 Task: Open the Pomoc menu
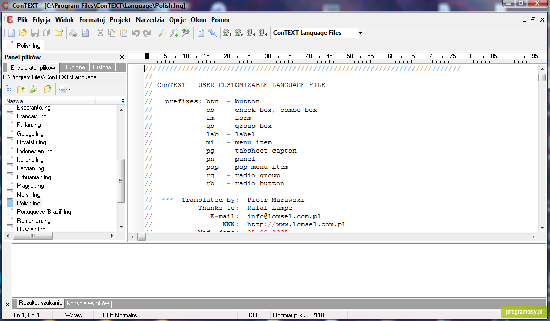[221, 20]
